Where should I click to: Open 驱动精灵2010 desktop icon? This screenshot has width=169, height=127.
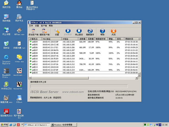tap(6, 113)
